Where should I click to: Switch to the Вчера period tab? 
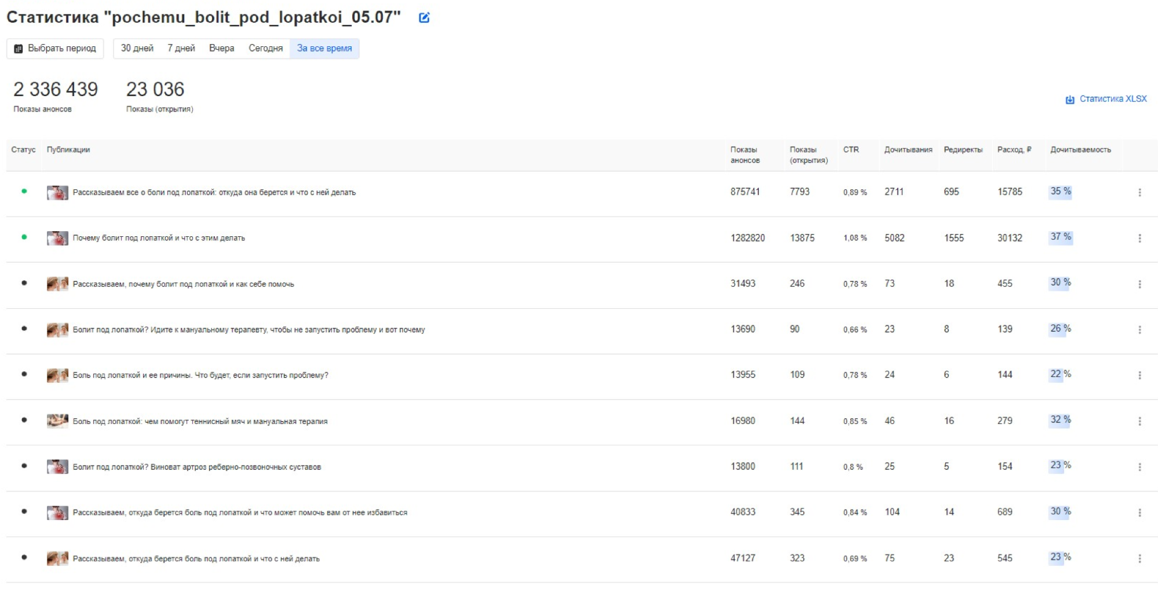pyautogui.click(x=221, y=49)
